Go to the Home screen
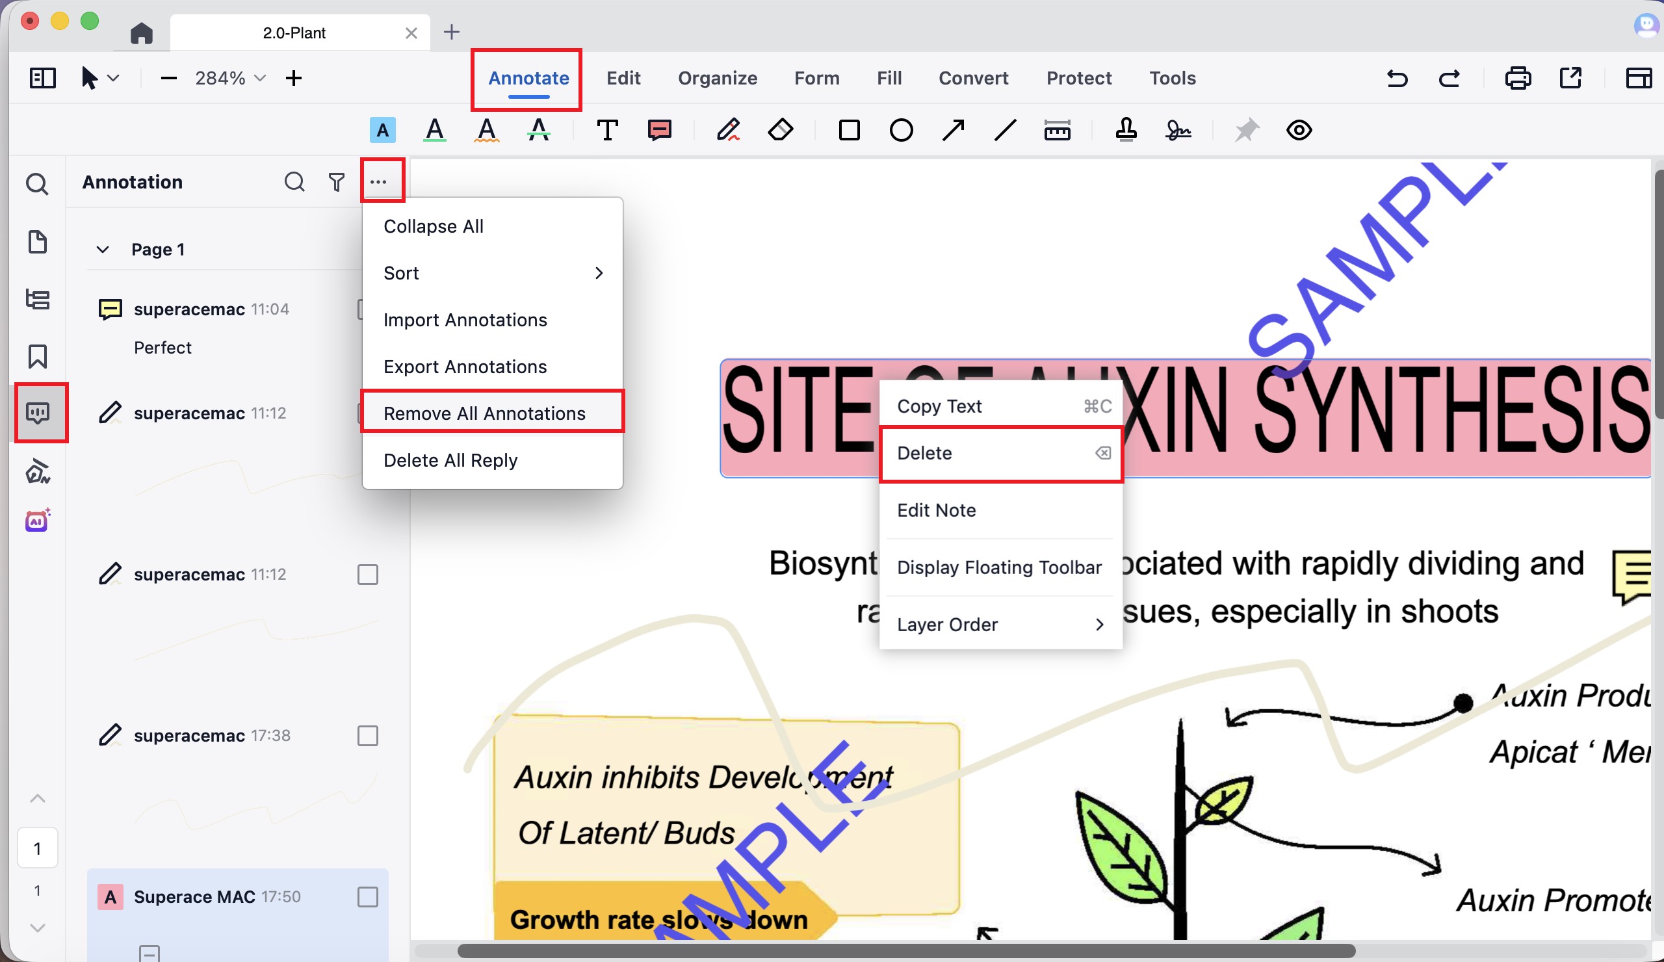The height and width of the screenshot is (962, 1664). point(141,32)
